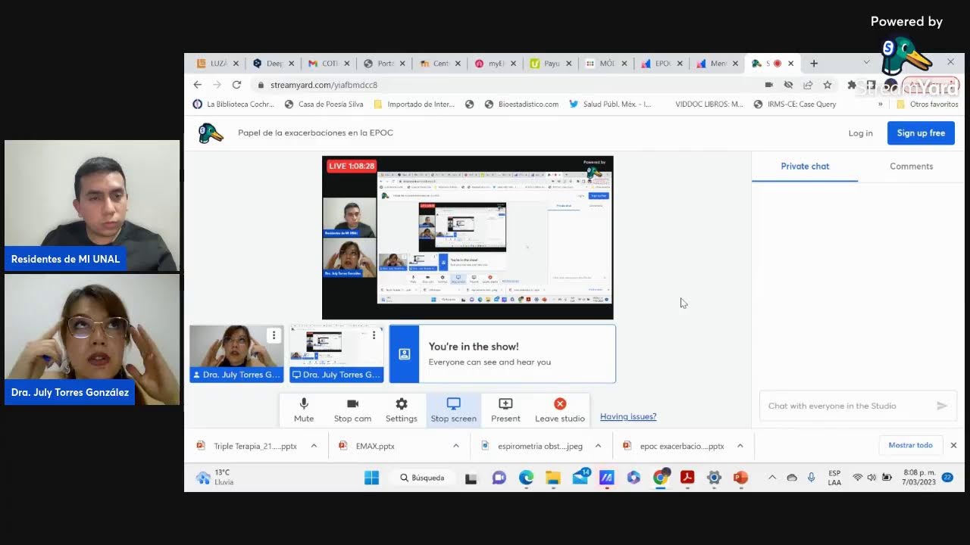
Task: Click the Sign up free button
Action: click(921, 133)
